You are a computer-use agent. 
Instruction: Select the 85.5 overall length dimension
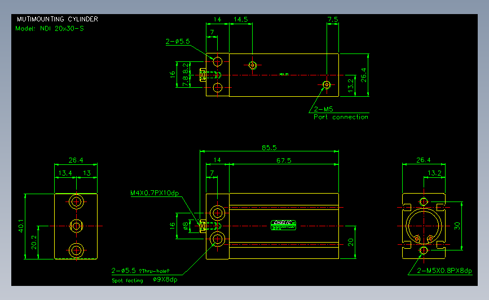point(269,147)
